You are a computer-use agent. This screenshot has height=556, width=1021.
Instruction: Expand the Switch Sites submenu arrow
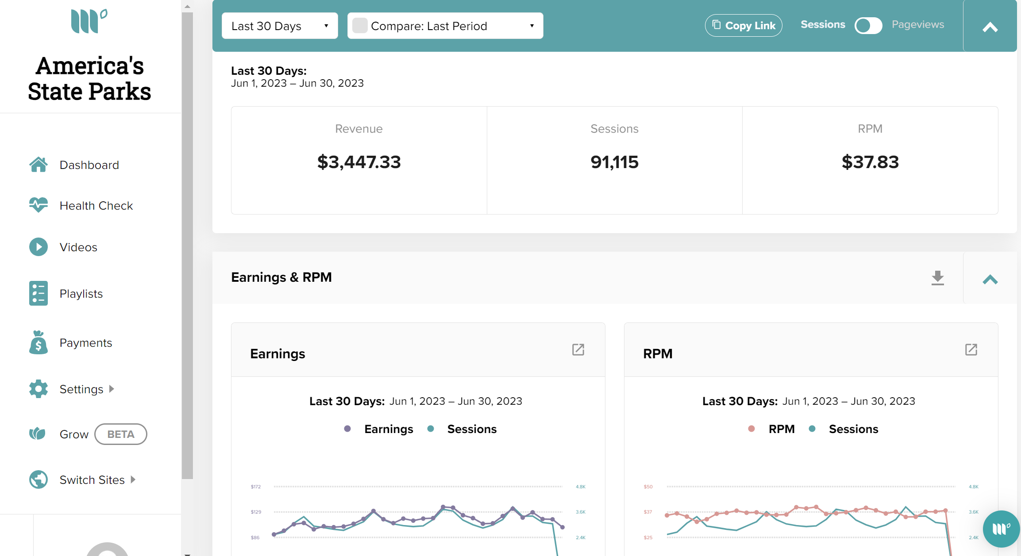click(133, 479)
